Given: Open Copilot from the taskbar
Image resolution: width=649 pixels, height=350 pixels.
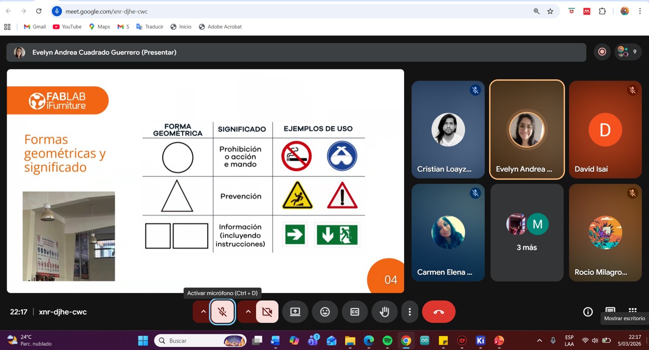Looking at the screenshot, I should (x=294, y=340).
